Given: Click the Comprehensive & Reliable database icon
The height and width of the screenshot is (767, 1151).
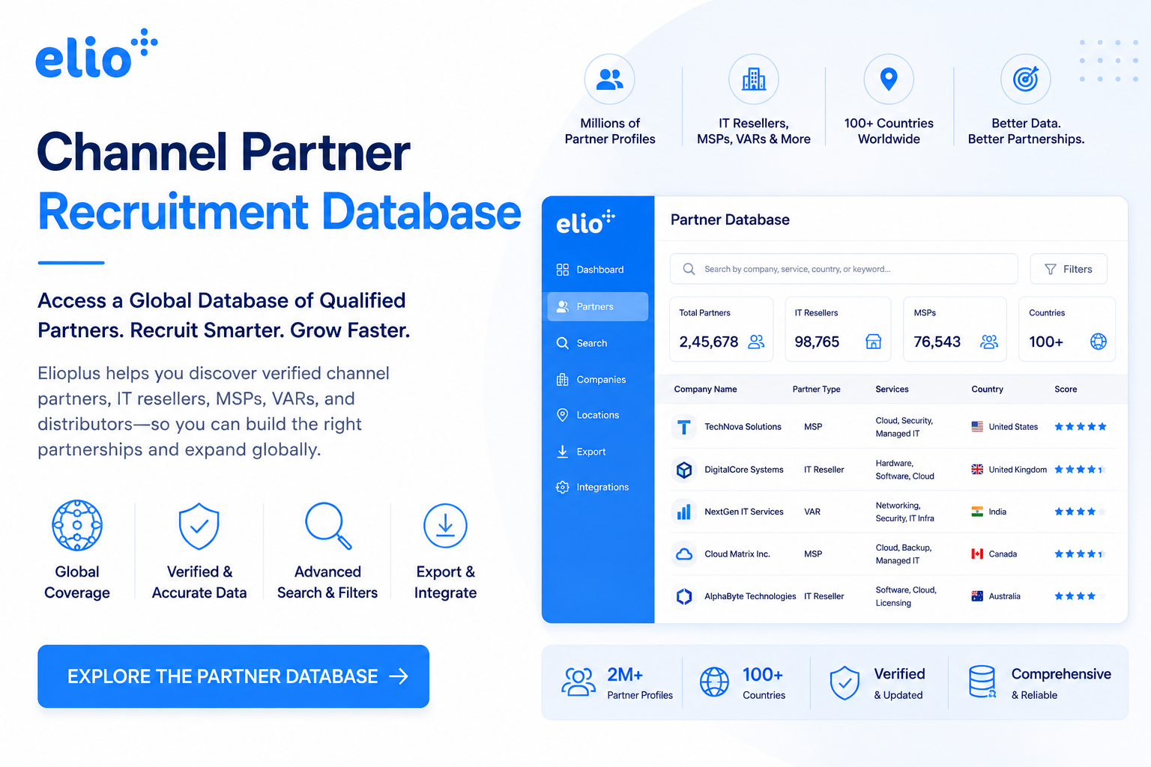Looking at the screenshot, I should [982, 682].
